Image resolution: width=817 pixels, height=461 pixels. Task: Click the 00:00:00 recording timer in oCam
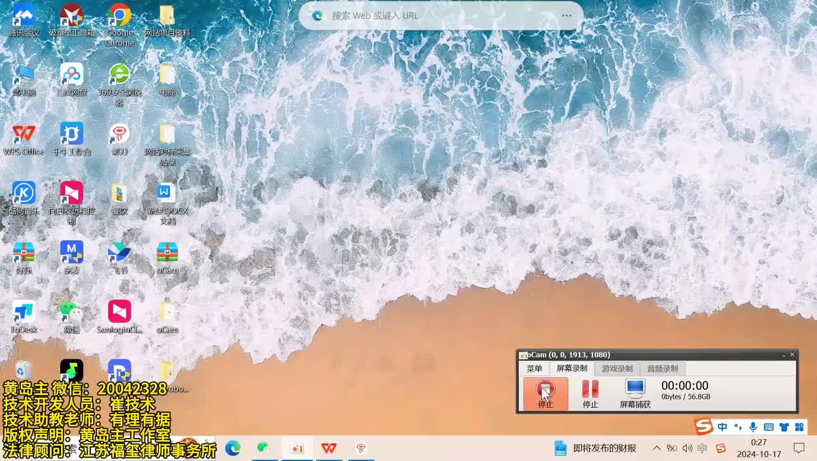pos(685,385)
